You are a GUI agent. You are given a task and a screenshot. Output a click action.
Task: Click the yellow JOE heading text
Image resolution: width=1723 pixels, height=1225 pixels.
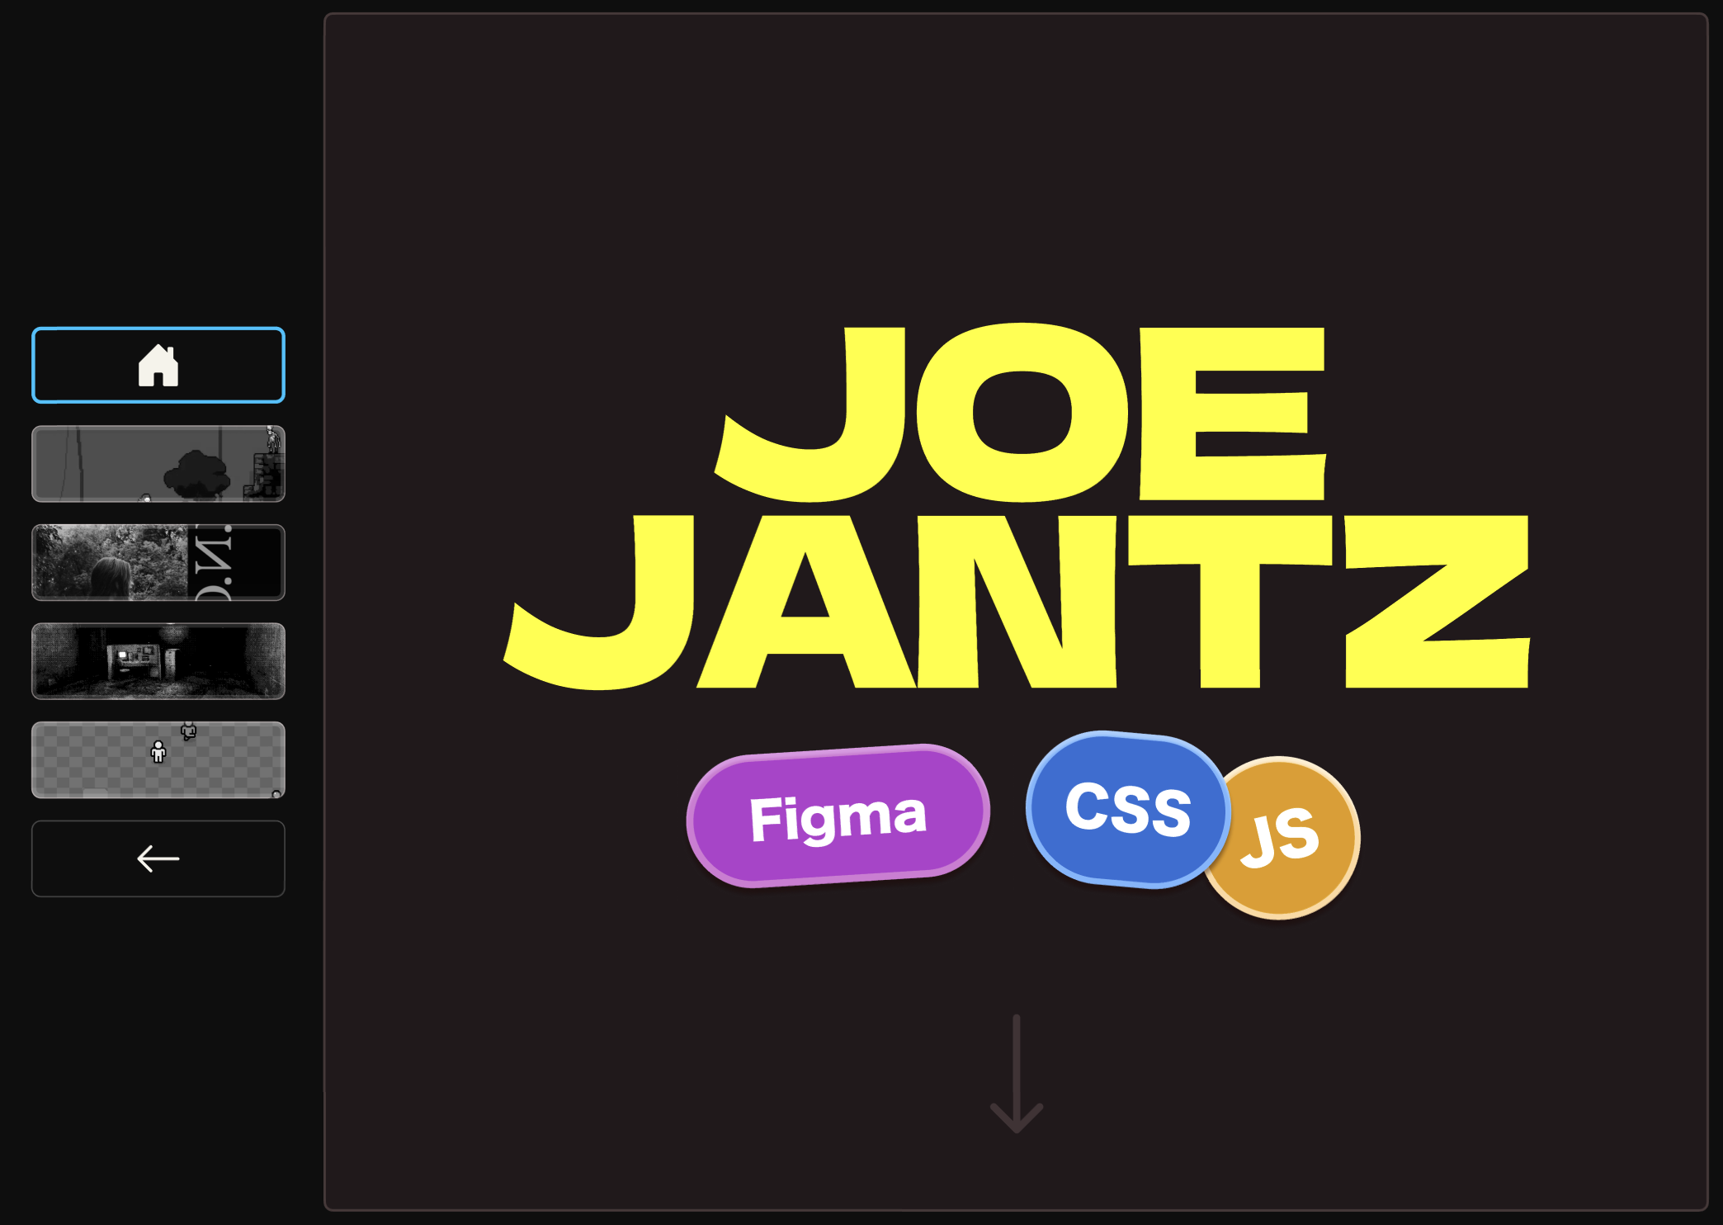click(x=1019, y=413)
